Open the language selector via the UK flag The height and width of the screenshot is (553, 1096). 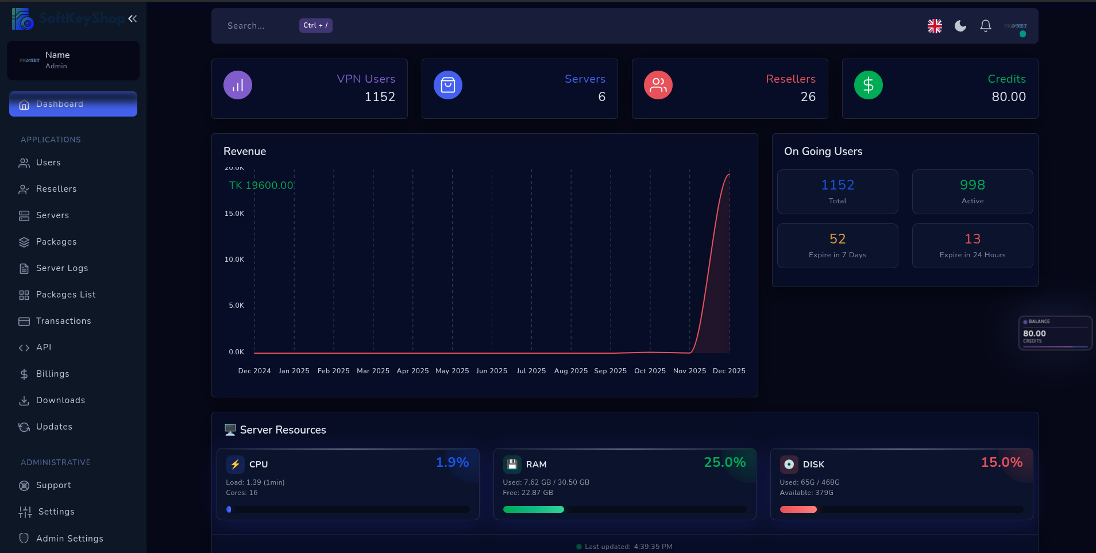tap(933, 26)
